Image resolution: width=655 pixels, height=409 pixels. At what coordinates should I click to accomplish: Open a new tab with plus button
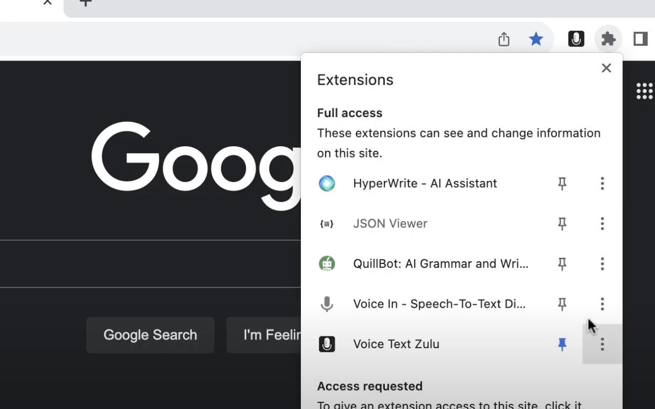[x=85, y=3]
